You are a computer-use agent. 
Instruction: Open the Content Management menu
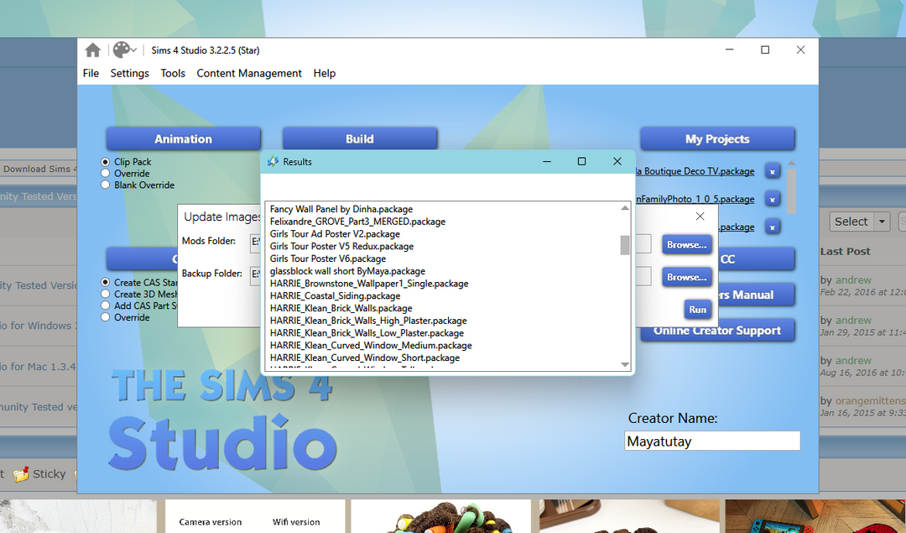tap(249, 73)
